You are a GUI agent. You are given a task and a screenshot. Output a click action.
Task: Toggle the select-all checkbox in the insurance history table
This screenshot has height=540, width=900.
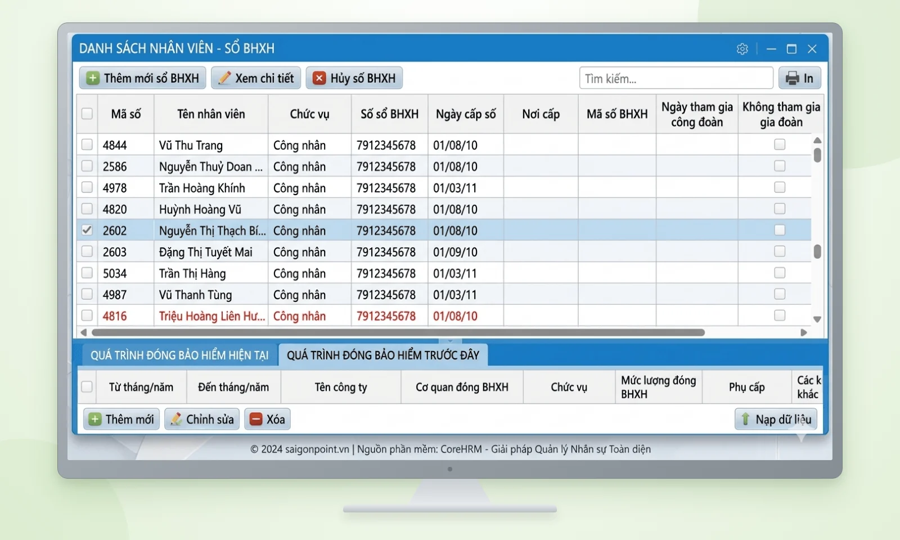click(x=87, y=387)
